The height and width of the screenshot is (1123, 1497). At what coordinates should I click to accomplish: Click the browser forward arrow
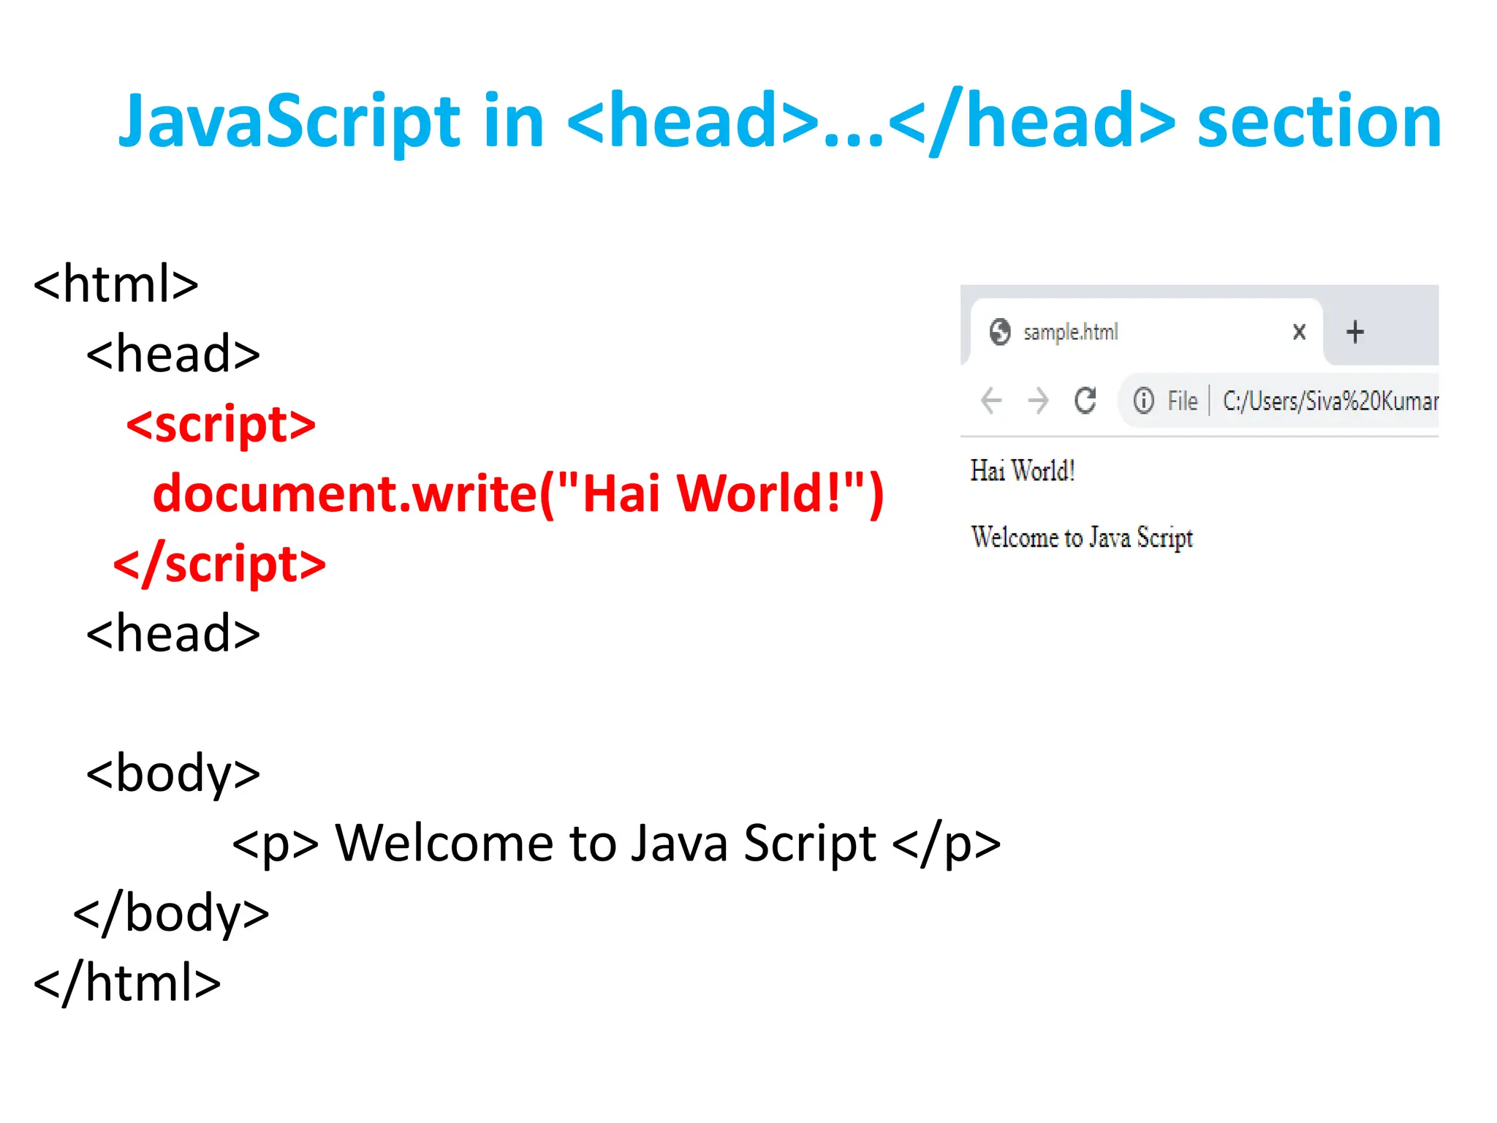click(1038, 401)
